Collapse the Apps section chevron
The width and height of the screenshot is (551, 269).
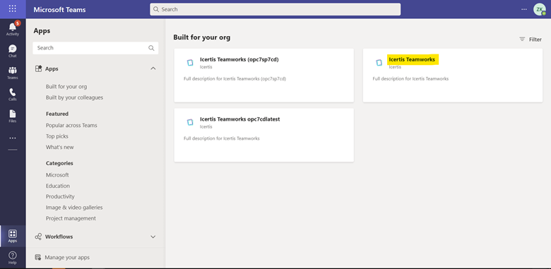(153, 68)
